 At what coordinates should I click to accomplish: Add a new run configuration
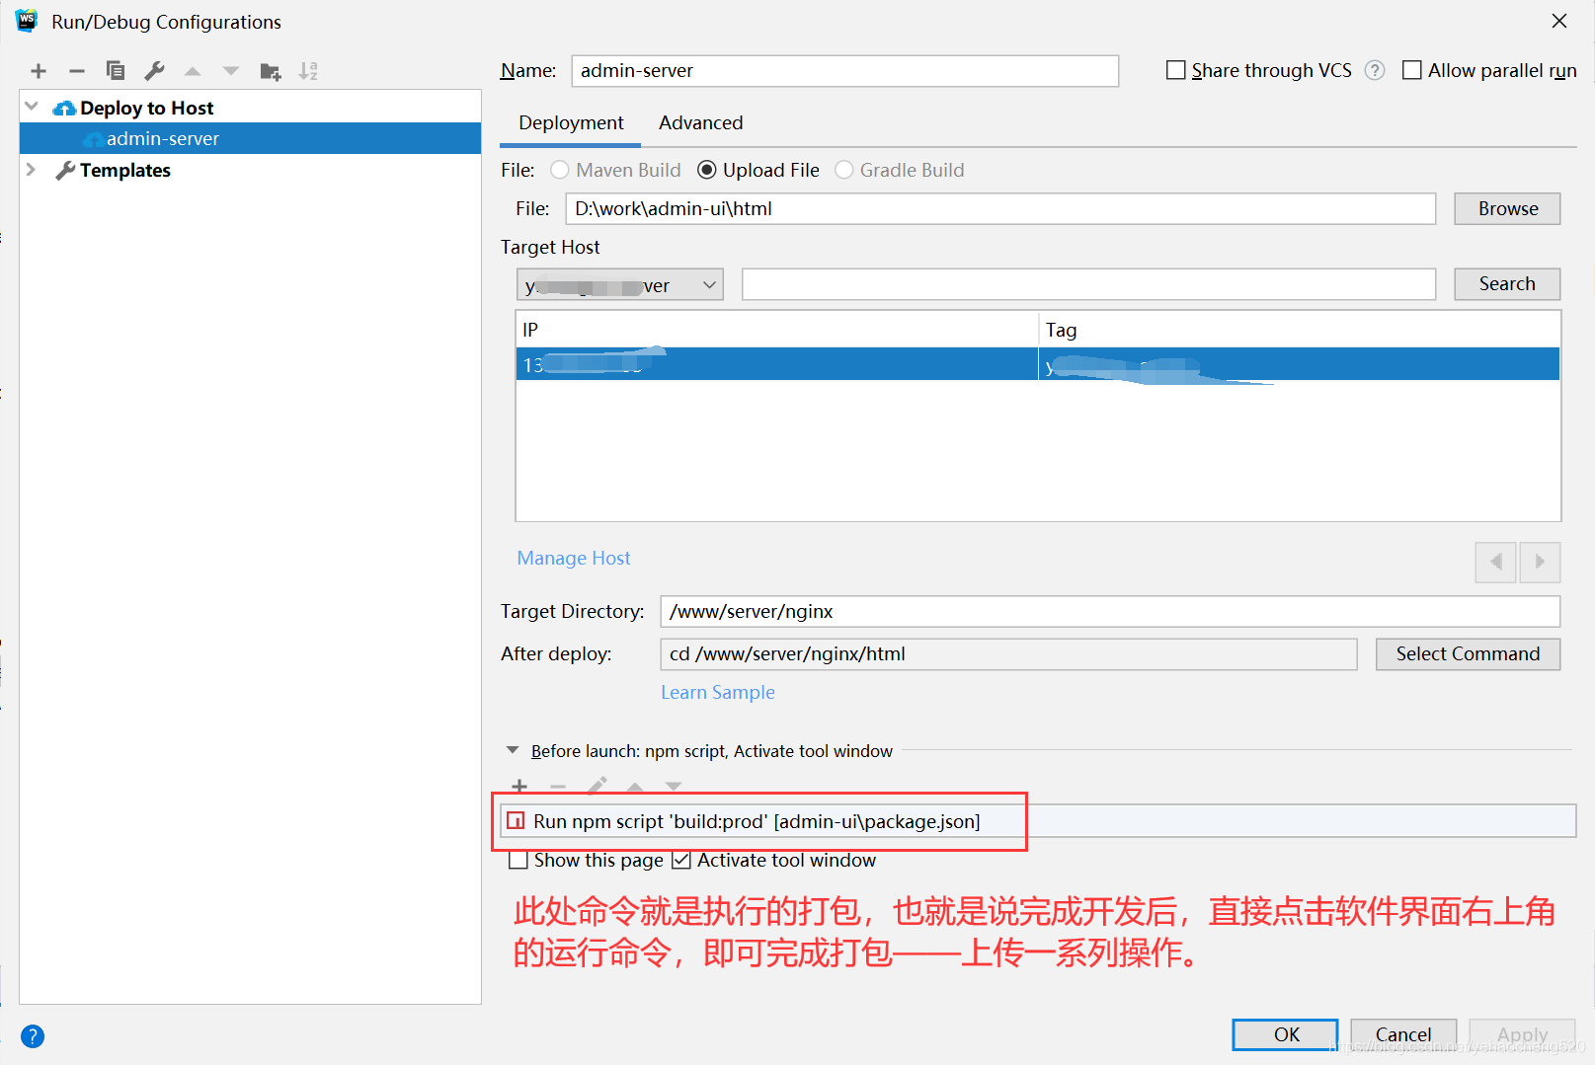coord(39,71)
